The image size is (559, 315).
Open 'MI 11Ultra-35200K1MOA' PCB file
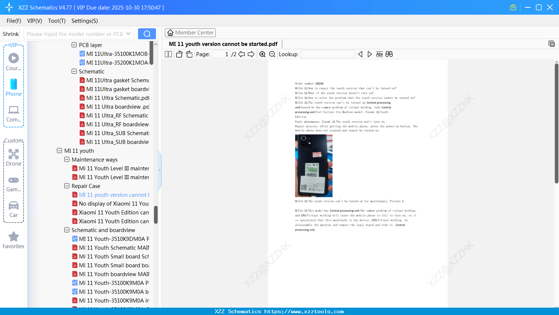click(114, 62)
